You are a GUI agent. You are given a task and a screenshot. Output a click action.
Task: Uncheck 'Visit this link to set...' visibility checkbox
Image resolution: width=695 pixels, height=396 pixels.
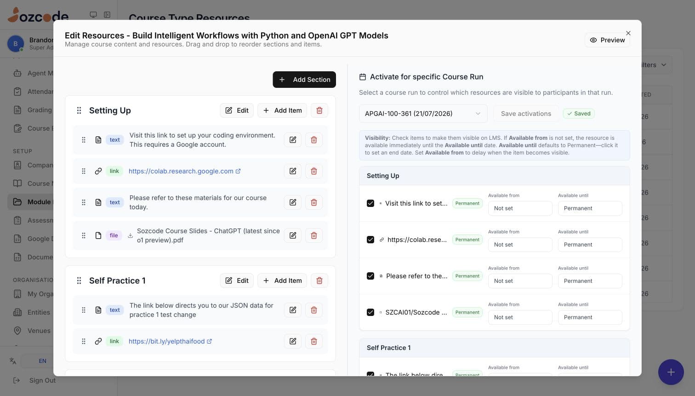click(x=370, y=203)
